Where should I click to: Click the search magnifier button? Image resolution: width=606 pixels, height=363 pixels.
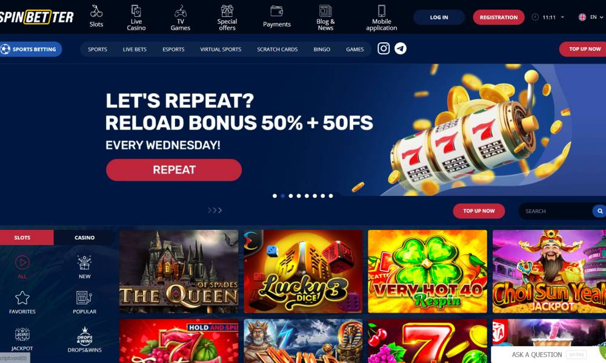600,211
